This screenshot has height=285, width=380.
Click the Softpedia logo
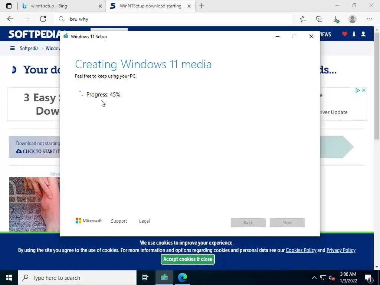[35, 34]
